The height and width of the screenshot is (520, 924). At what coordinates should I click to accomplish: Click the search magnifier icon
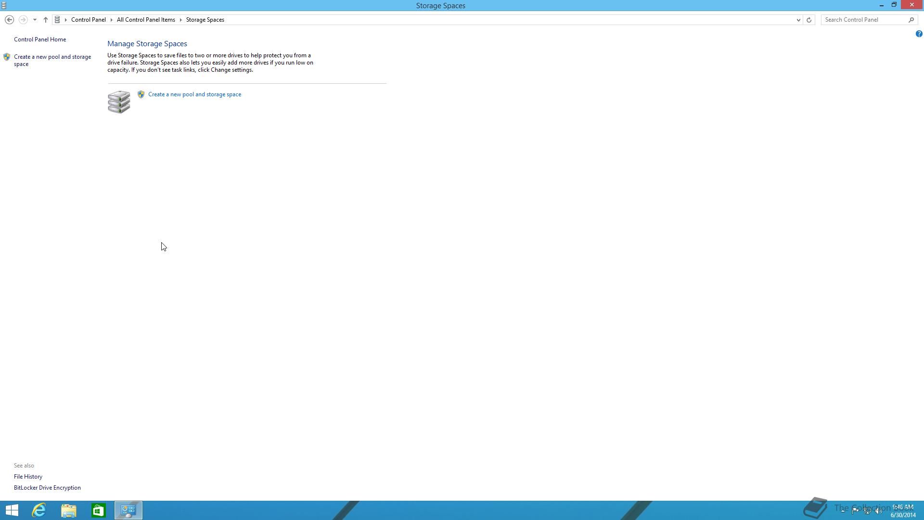pos(911,20)
